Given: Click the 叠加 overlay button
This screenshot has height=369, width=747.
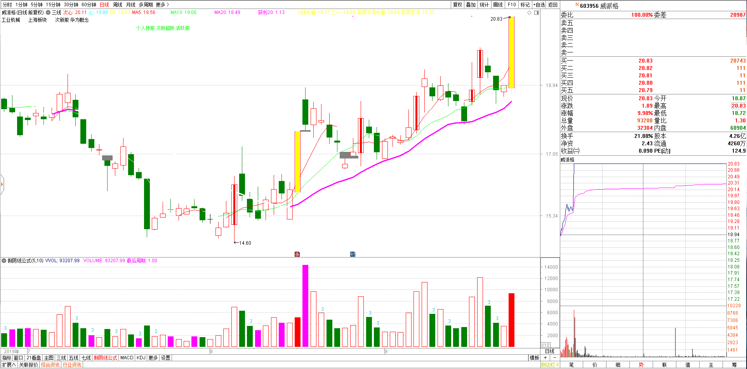Looking at the screenshot, I should tap(471, 5).
